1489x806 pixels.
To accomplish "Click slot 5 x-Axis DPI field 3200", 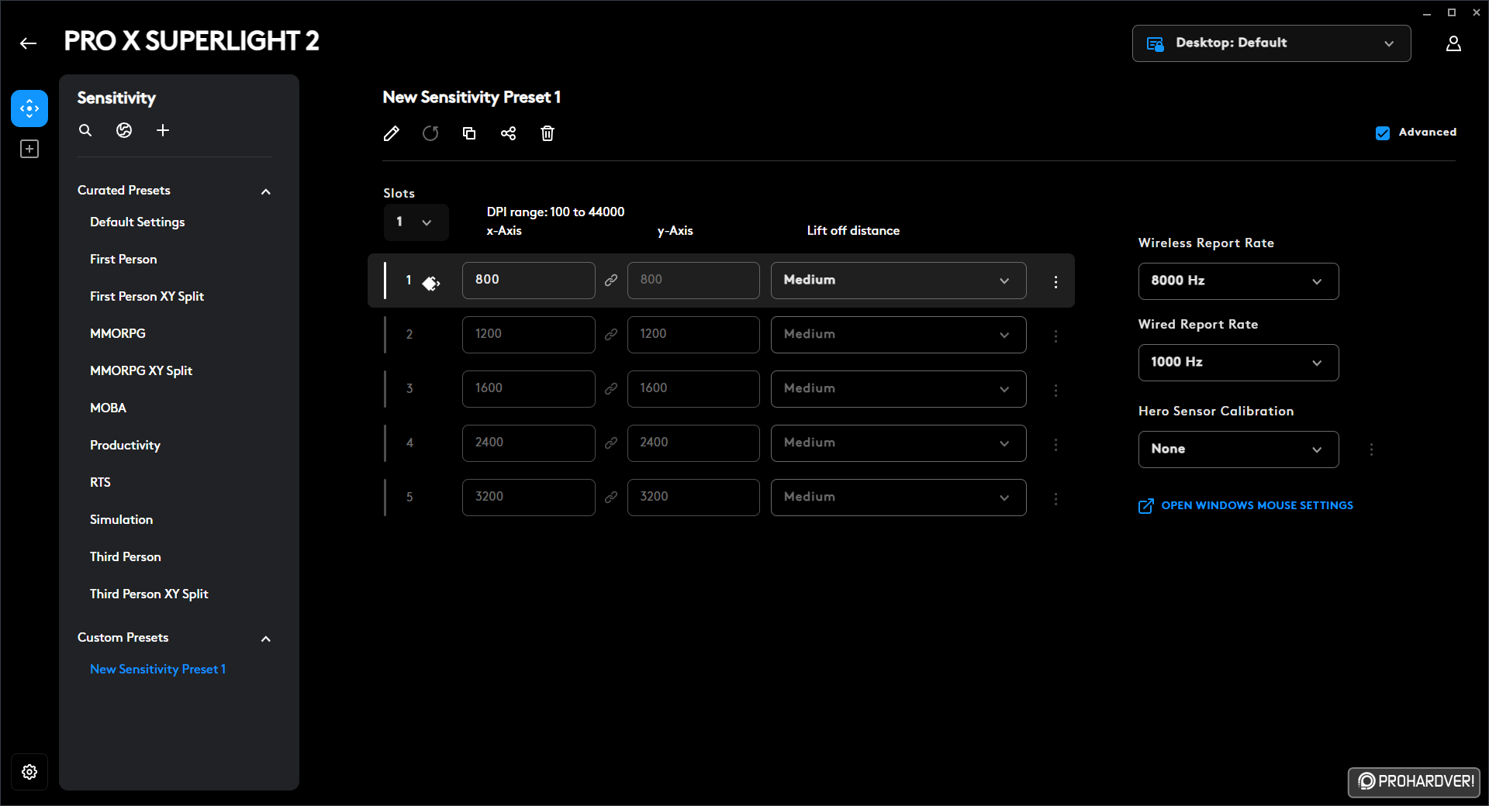I will point(528,498).
